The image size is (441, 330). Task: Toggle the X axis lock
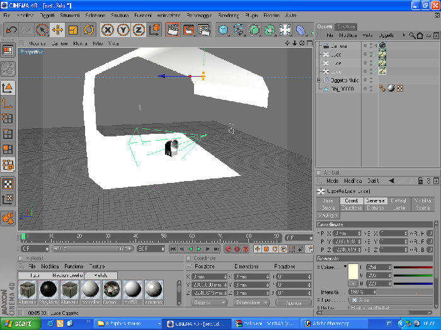108,30
